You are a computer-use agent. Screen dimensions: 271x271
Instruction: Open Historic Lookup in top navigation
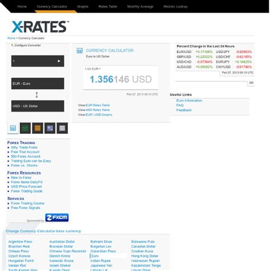(176, 6)
